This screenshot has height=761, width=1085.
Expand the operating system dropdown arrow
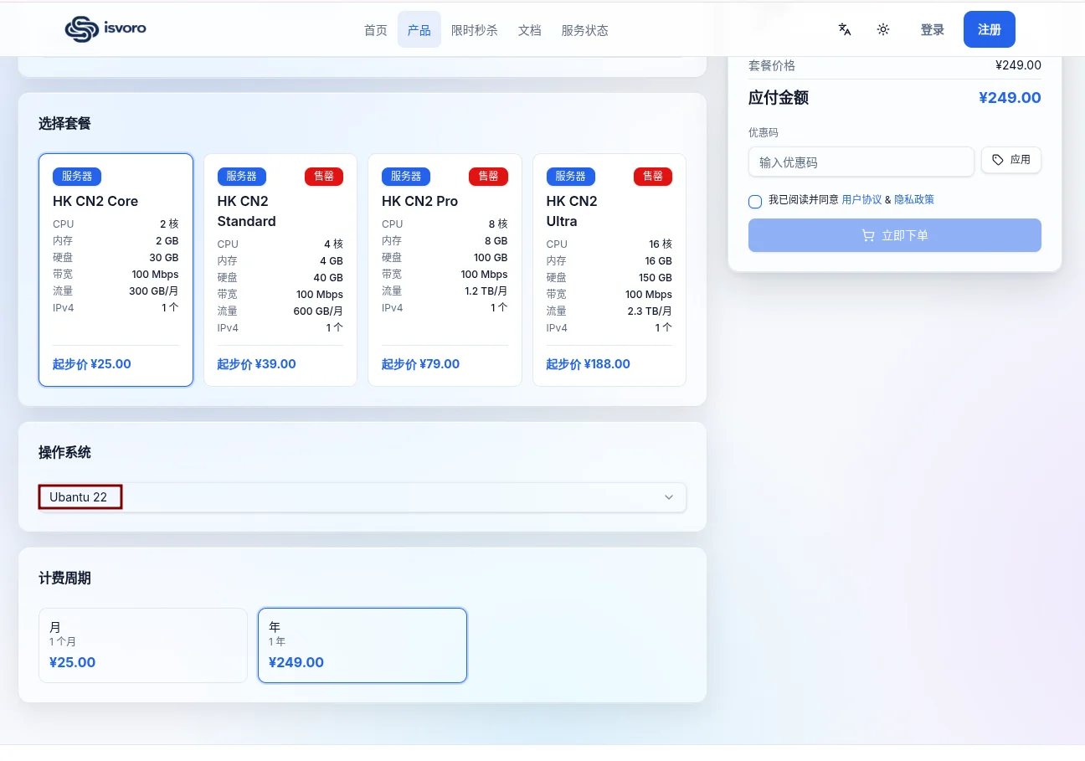tap(669, 497)
